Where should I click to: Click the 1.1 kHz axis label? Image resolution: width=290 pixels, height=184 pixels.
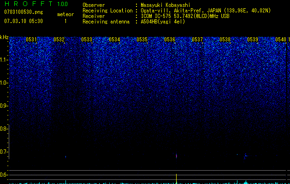(4, 60)
